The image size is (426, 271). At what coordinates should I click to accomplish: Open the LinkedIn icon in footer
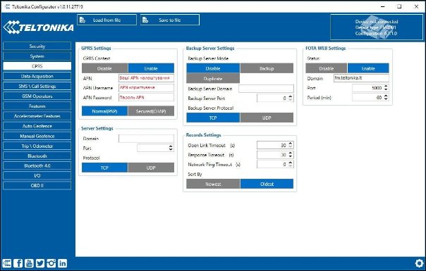[62, 263]
